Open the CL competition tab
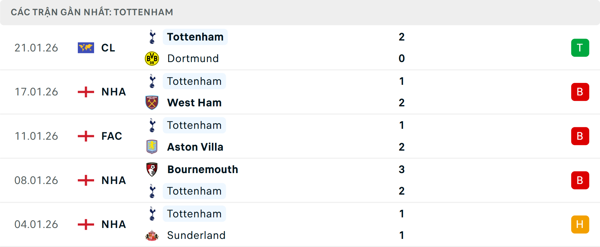Image resolution: width=600 pixels, height=247 pixels. (108, 48)
